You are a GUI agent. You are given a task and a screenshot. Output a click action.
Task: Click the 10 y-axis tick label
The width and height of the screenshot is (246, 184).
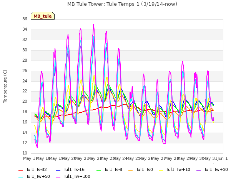(25, 153)
